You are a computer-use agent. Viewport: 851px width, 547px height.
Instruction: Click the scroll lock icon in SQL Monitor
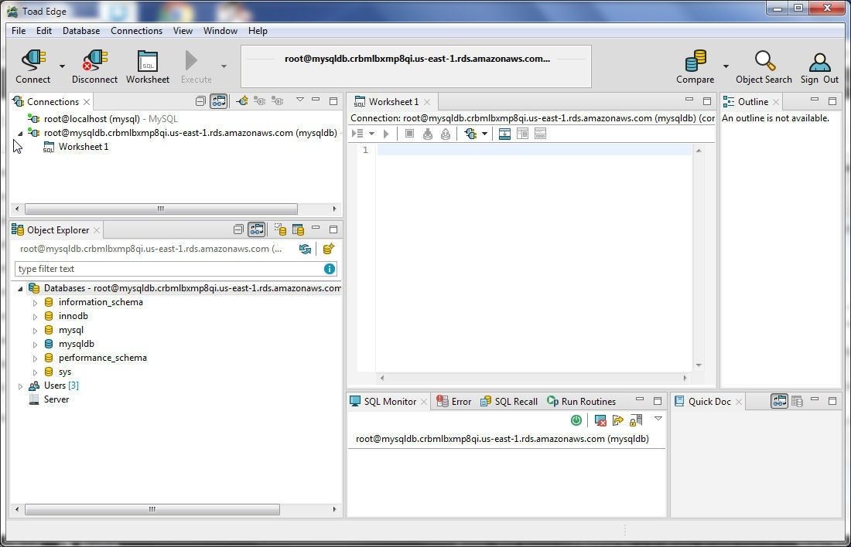pos(636,420)
